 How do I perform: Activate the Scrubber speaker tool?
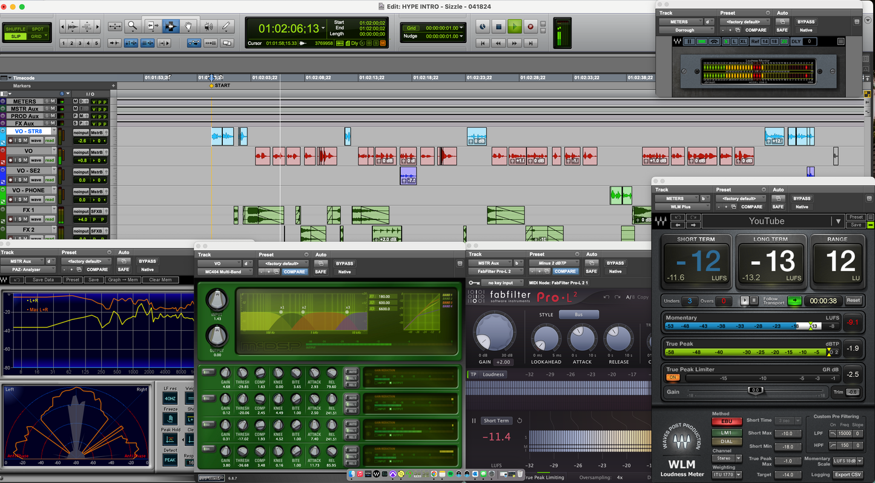point(208,27)
